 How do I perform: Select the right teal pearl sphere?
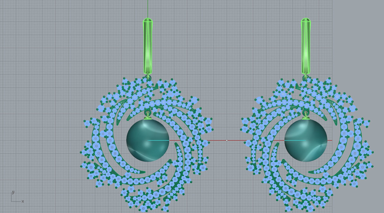pyautogui.click(x=305, y=140)
